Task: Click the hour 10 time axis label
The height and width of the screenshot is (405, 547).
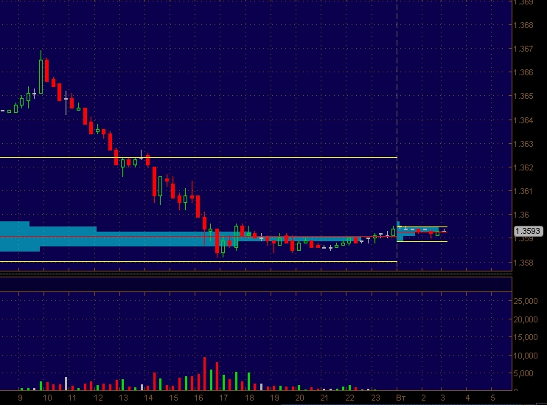Action: pyautogui.click(x=47, y=398)
